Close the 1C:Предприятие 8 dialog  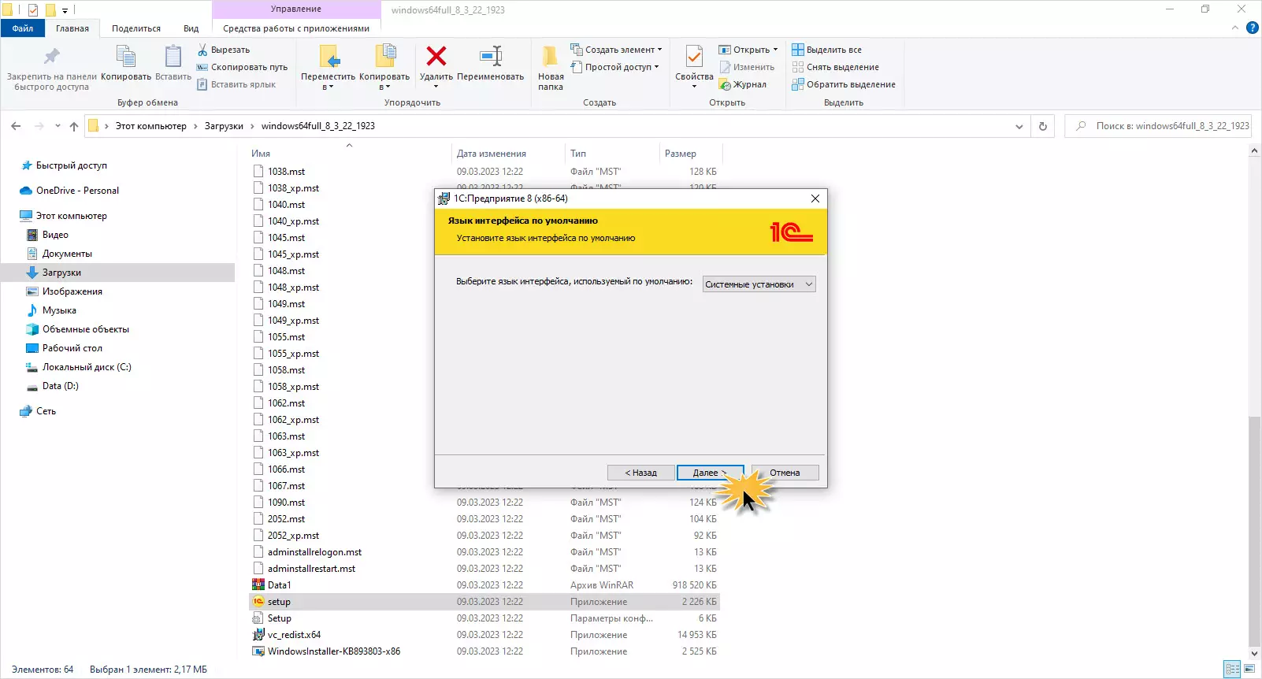click(x=815, y=199)
